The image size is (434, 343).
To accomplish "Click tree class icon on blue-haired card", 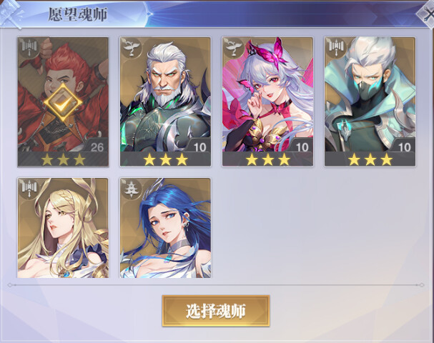I will coord(131,189).
